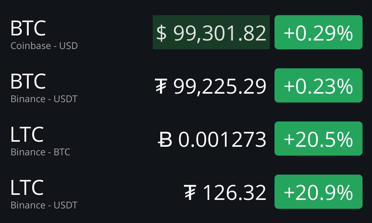Select the +0.29% change badge

click(318, 32)
